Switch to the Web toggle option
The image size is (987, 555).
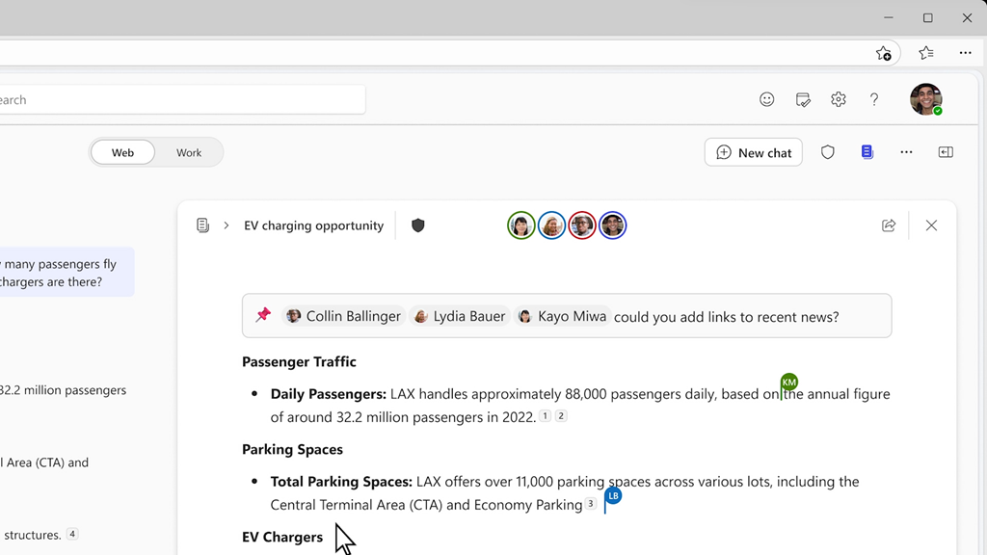(123, 152)
